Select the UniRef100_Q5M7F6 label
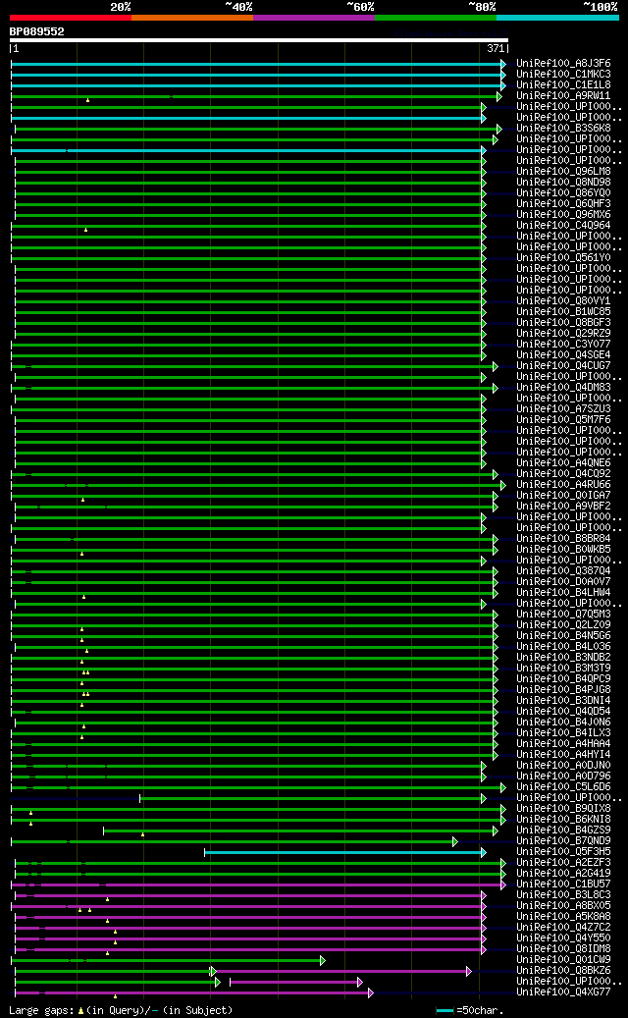This screenshot has width=628, height=1018. point(563,420)
